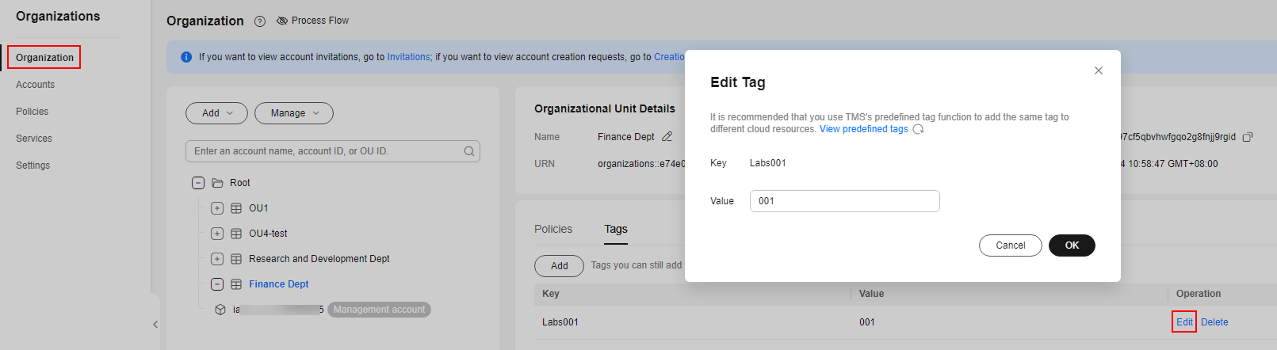
Task: Click the account name search input field
Action: point(333,151)
